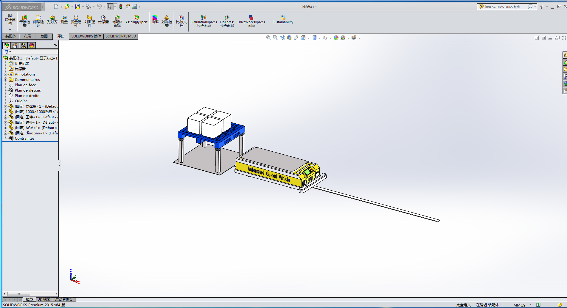567x308 pixels.
Task: Expand the Select tool dropdown arrow
Action: 115,7
